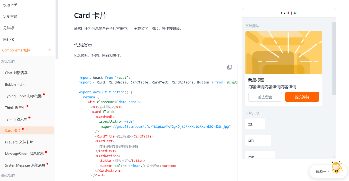The image size is (349, 181).
Task: Click the 'export default function()' code line
Action: [x=106, y=92]
